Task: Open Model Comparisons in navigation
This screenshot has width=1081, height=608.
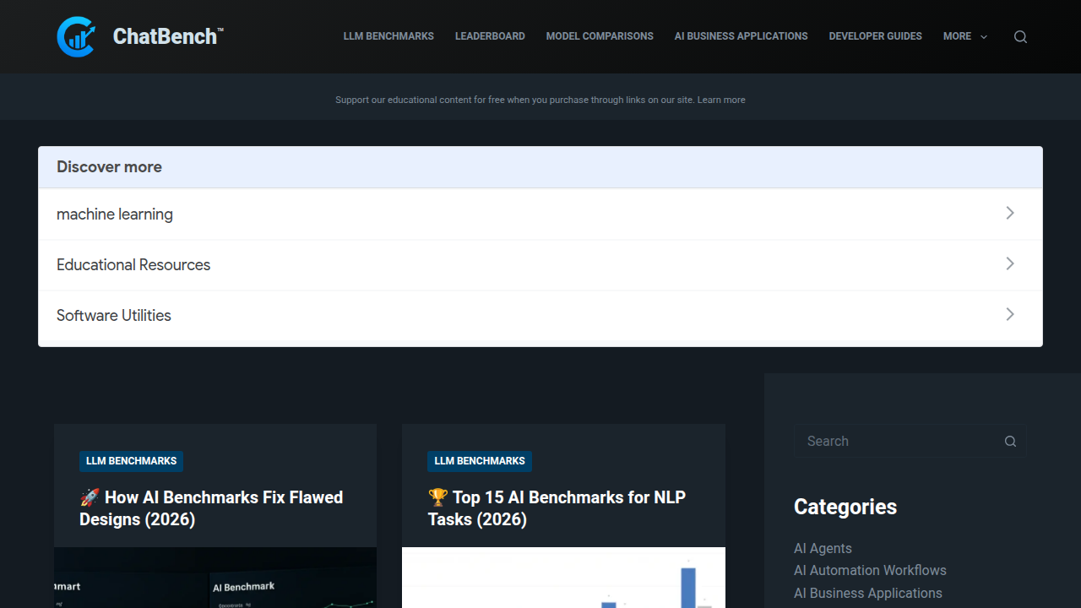Action: point(600,36)
